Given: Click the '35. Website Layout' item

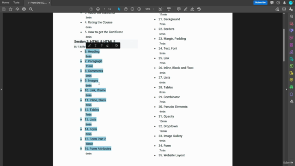Looking at the screenshot, I should click(x=171, y=155).
